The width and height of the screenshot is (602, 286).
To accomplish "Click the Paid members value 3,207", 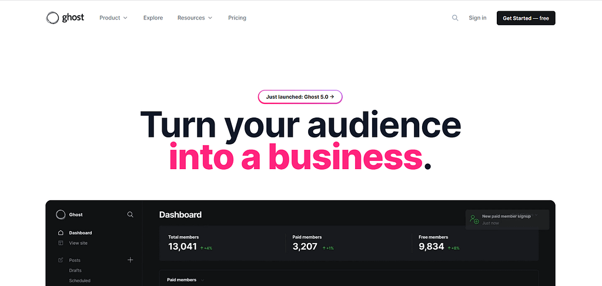I will tap(305, 247).
